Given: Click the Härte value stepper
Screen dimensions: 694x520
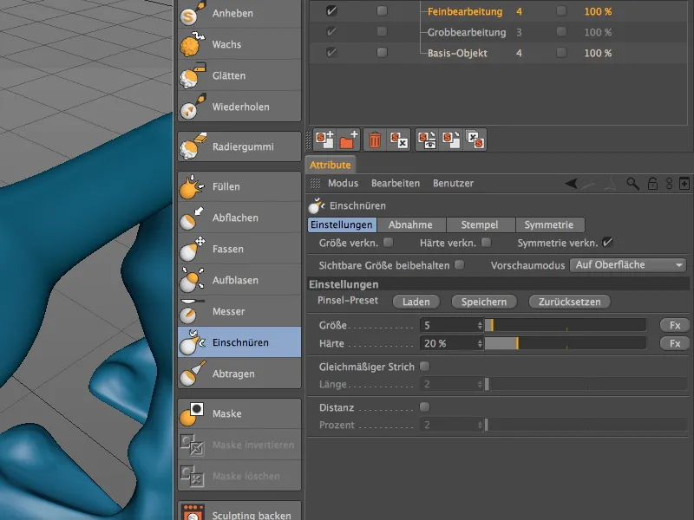Looking at the screenshot, I should point(478,343).
